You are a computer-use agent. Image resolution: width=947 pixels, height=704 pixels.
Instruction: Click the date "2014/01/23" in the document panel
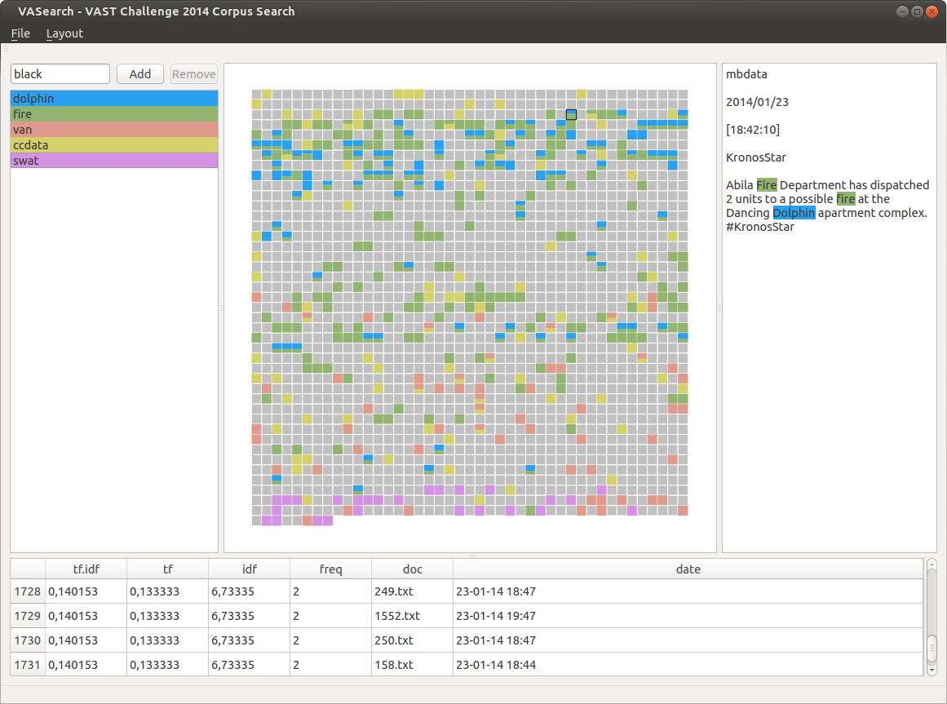758,102
